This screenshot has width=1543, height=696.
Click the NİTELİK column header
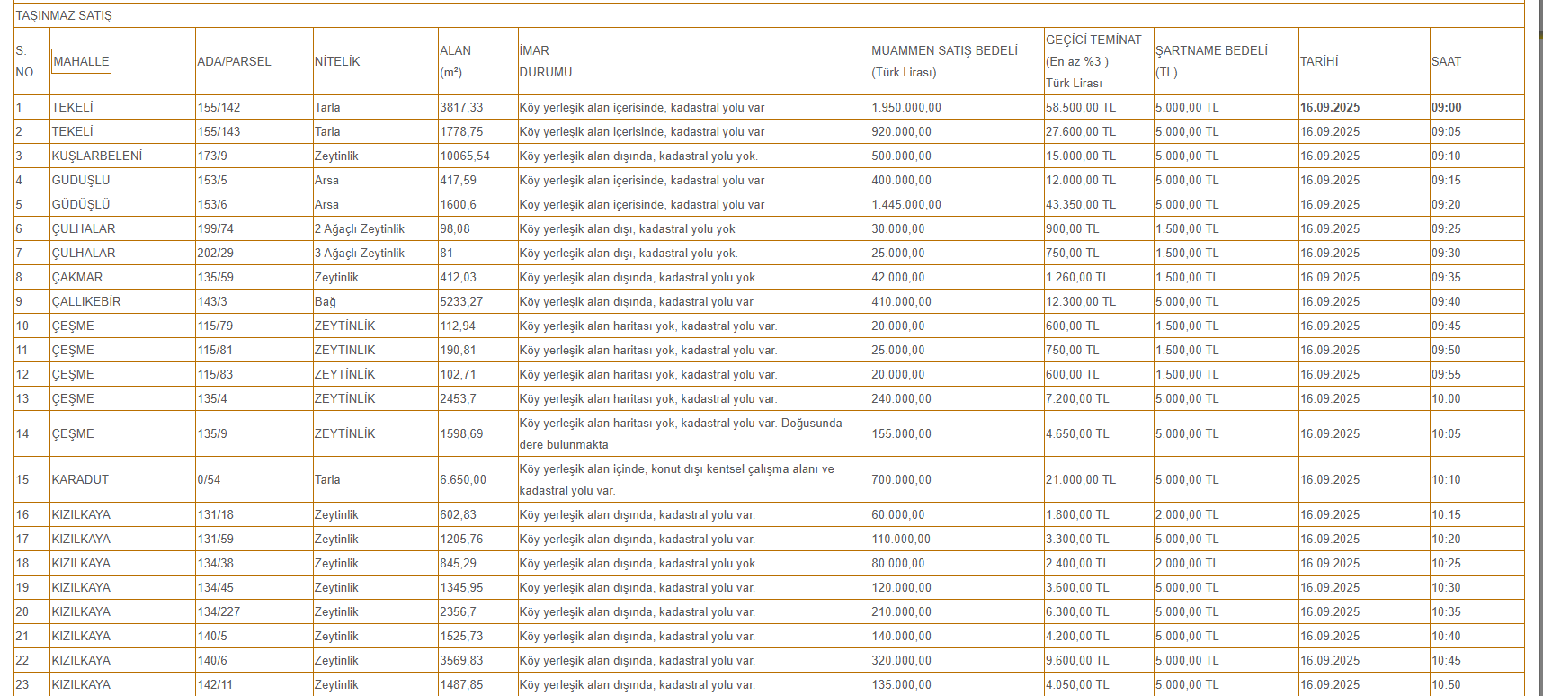pos(337,61)
